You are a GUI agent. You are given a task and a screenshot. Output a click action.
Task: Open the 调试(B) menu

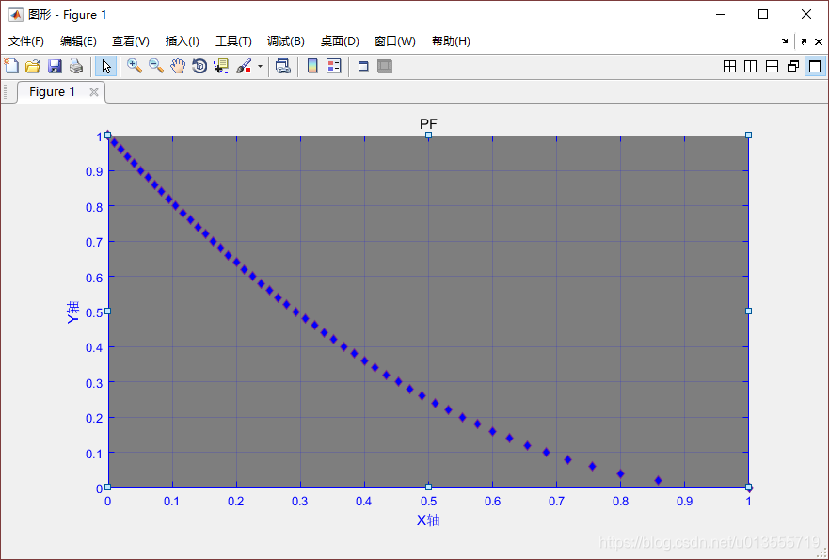click(x=285, y=41)
